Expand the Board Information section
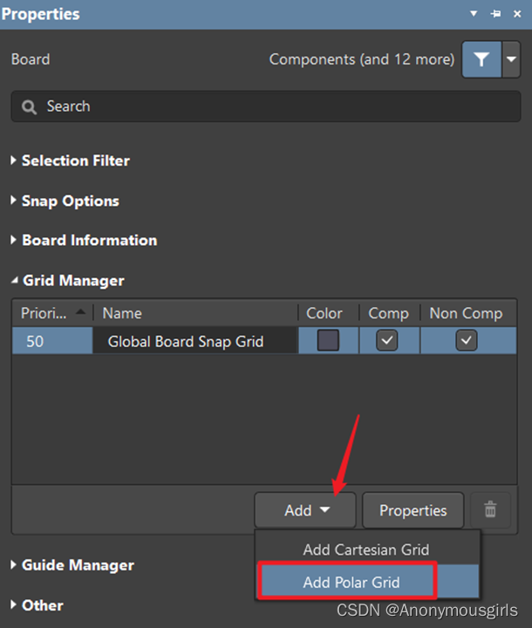Image resolution: width=532 pixels, height=628 pixels. click(89, 240)
